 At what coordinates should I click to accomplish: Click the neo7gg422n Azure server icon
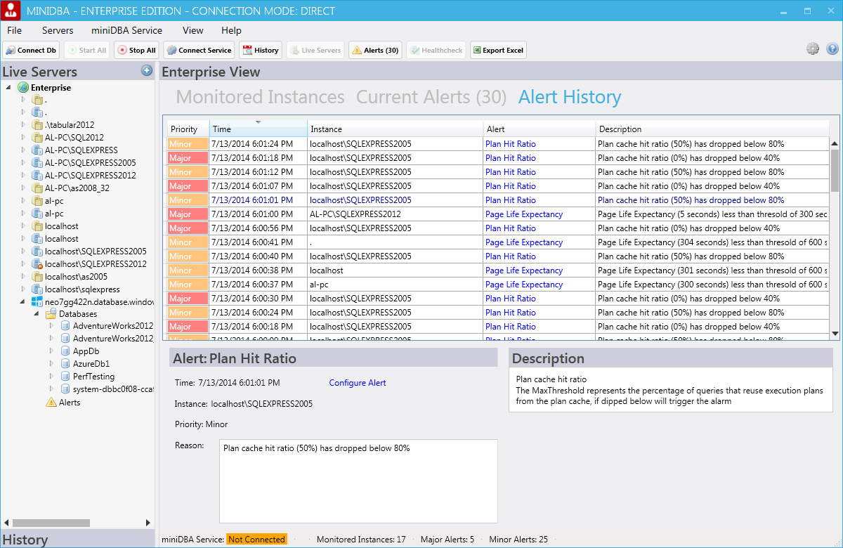coord(37,301)
